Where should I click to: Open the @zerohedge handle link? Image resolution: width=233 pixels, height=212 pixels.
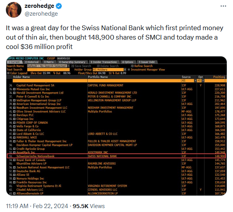[x=41, y=14]
